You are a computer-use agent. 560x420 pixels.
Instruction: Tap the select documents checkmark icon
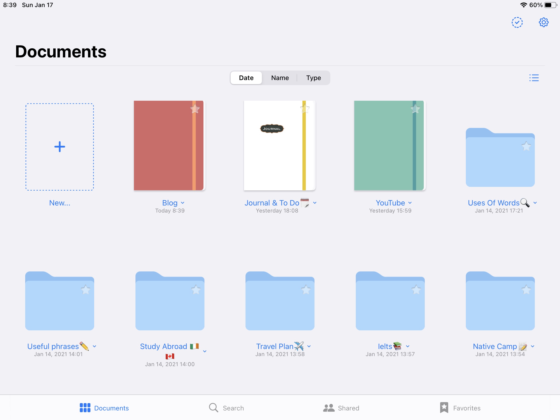click(517, 22)
